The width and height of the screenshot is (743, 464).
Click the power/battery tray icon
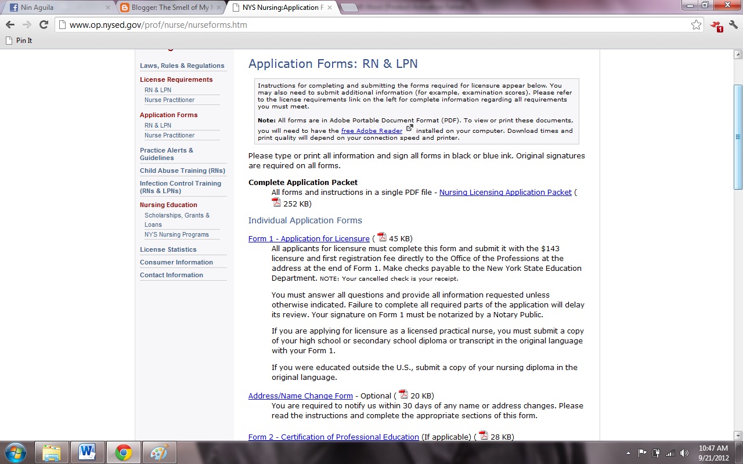click(657, 453)
